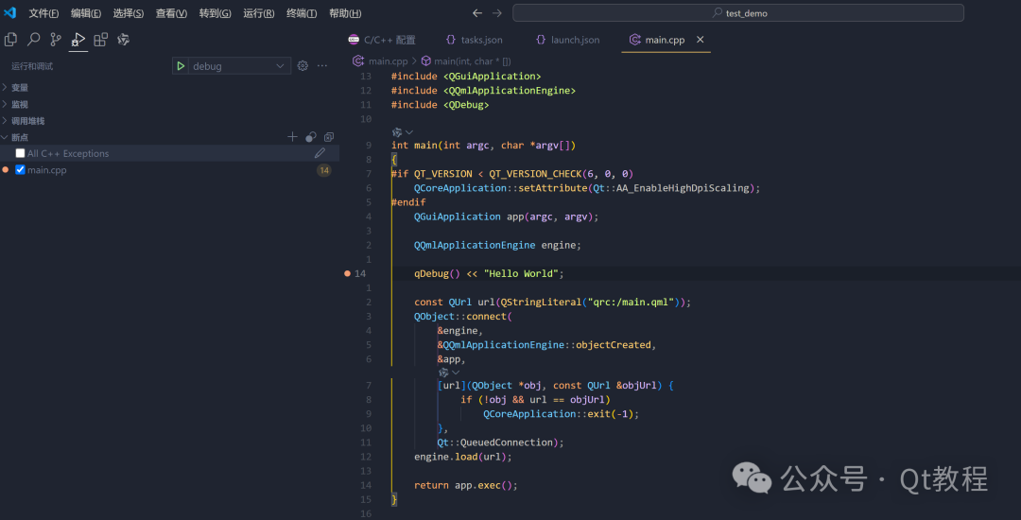Open the 运行(R) menu
1021x520 pixels.
(x=258, y=13)
